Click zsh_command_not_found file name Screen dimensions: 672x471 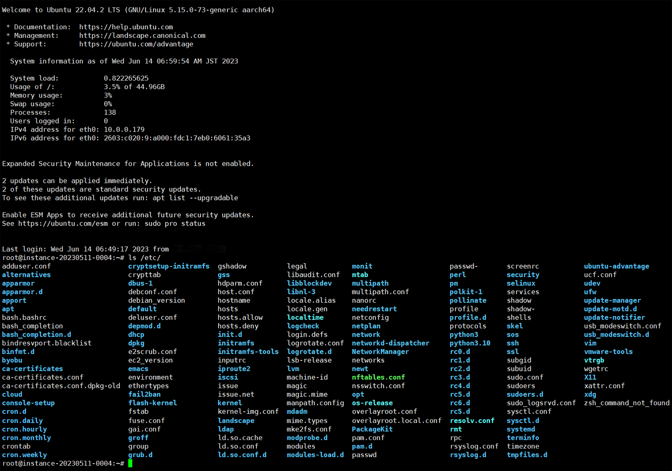coord(627,403)
